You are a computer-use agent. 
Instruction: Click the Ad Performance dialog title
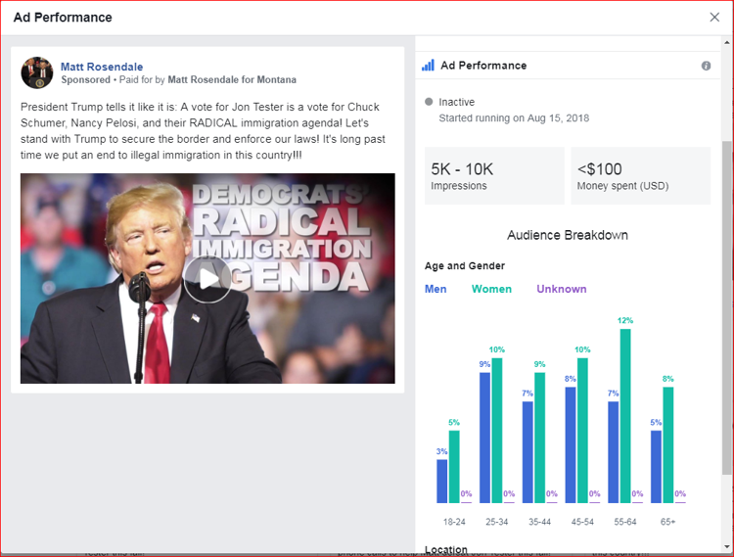coord(63,18)
